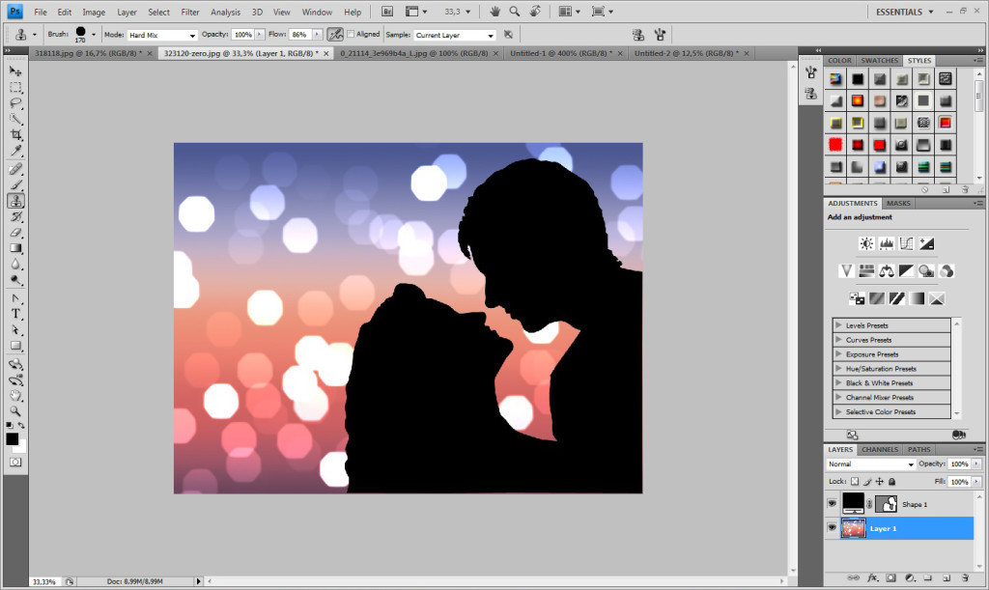The width and height of the screenshot is (989, 590).
Task: Enable the Aligned checkbox
Action: click(351, 34)
